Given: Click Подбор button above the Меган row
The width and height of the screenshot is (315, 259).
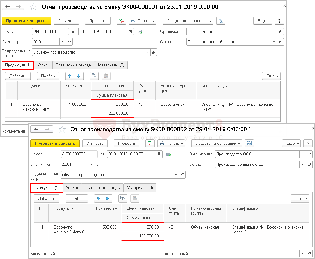Looking at the screenshot, I should pos(77,198).
